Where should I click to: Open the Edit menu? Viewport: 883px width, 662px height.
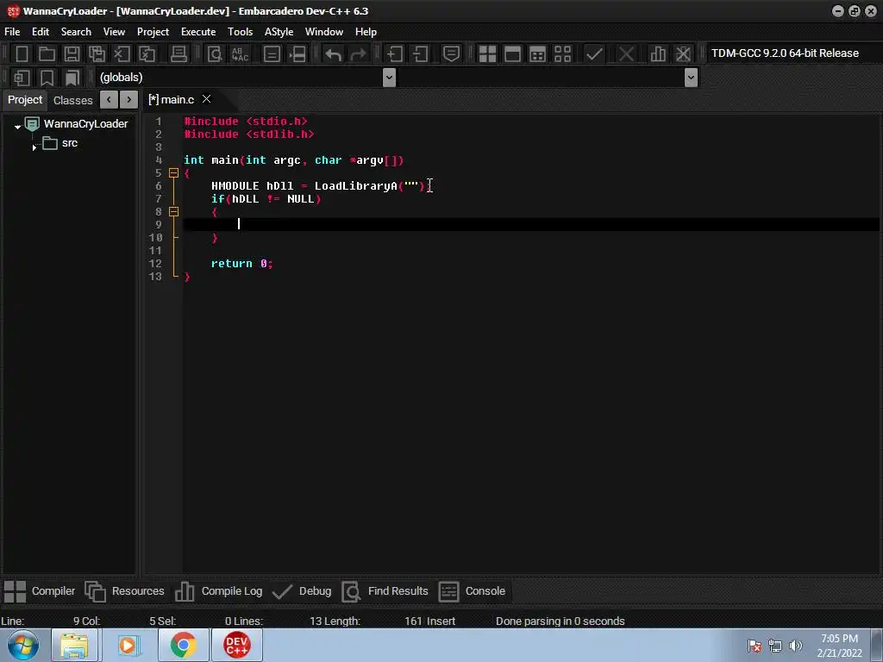tap(41, 32)
